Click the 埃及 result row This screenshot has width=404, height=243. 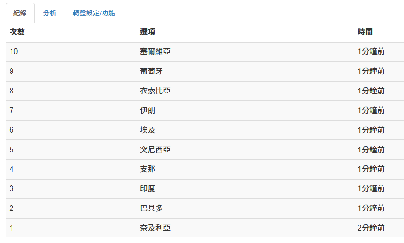coord(205,130)
